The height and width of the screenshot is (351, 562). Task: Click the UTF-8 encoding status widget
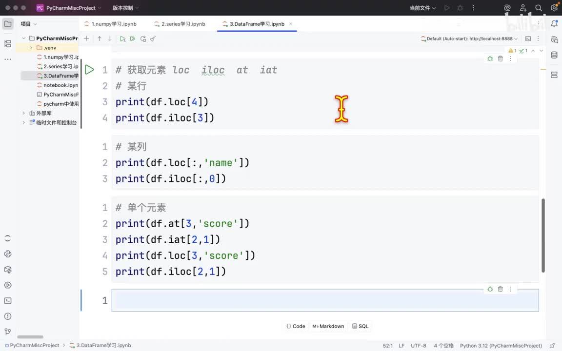pyautogui.click(x=418, y=346)
